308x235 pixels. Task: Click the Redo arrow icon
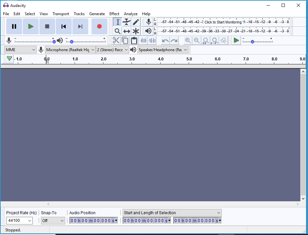click(174, 41)
